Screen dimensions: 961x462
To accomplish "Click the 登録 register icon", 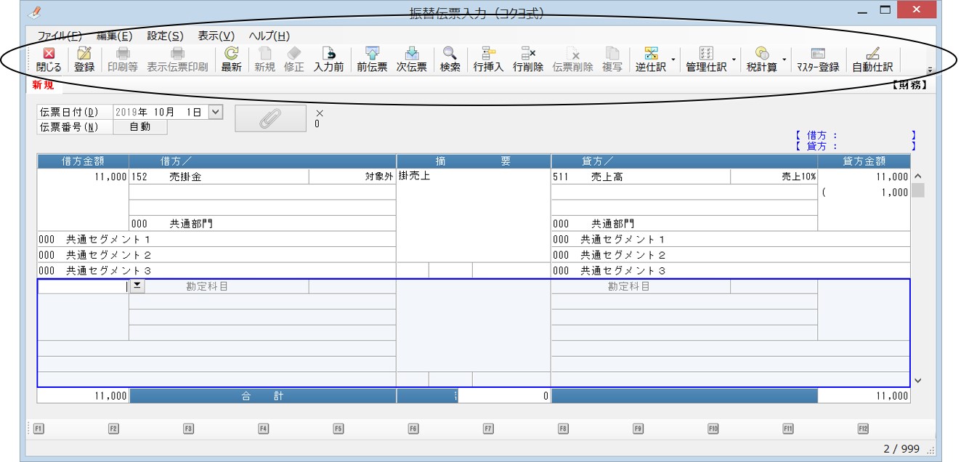I will 84,60.
